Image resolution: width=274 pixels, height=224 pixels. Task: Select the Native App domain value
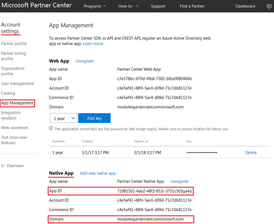coord(150,219)
